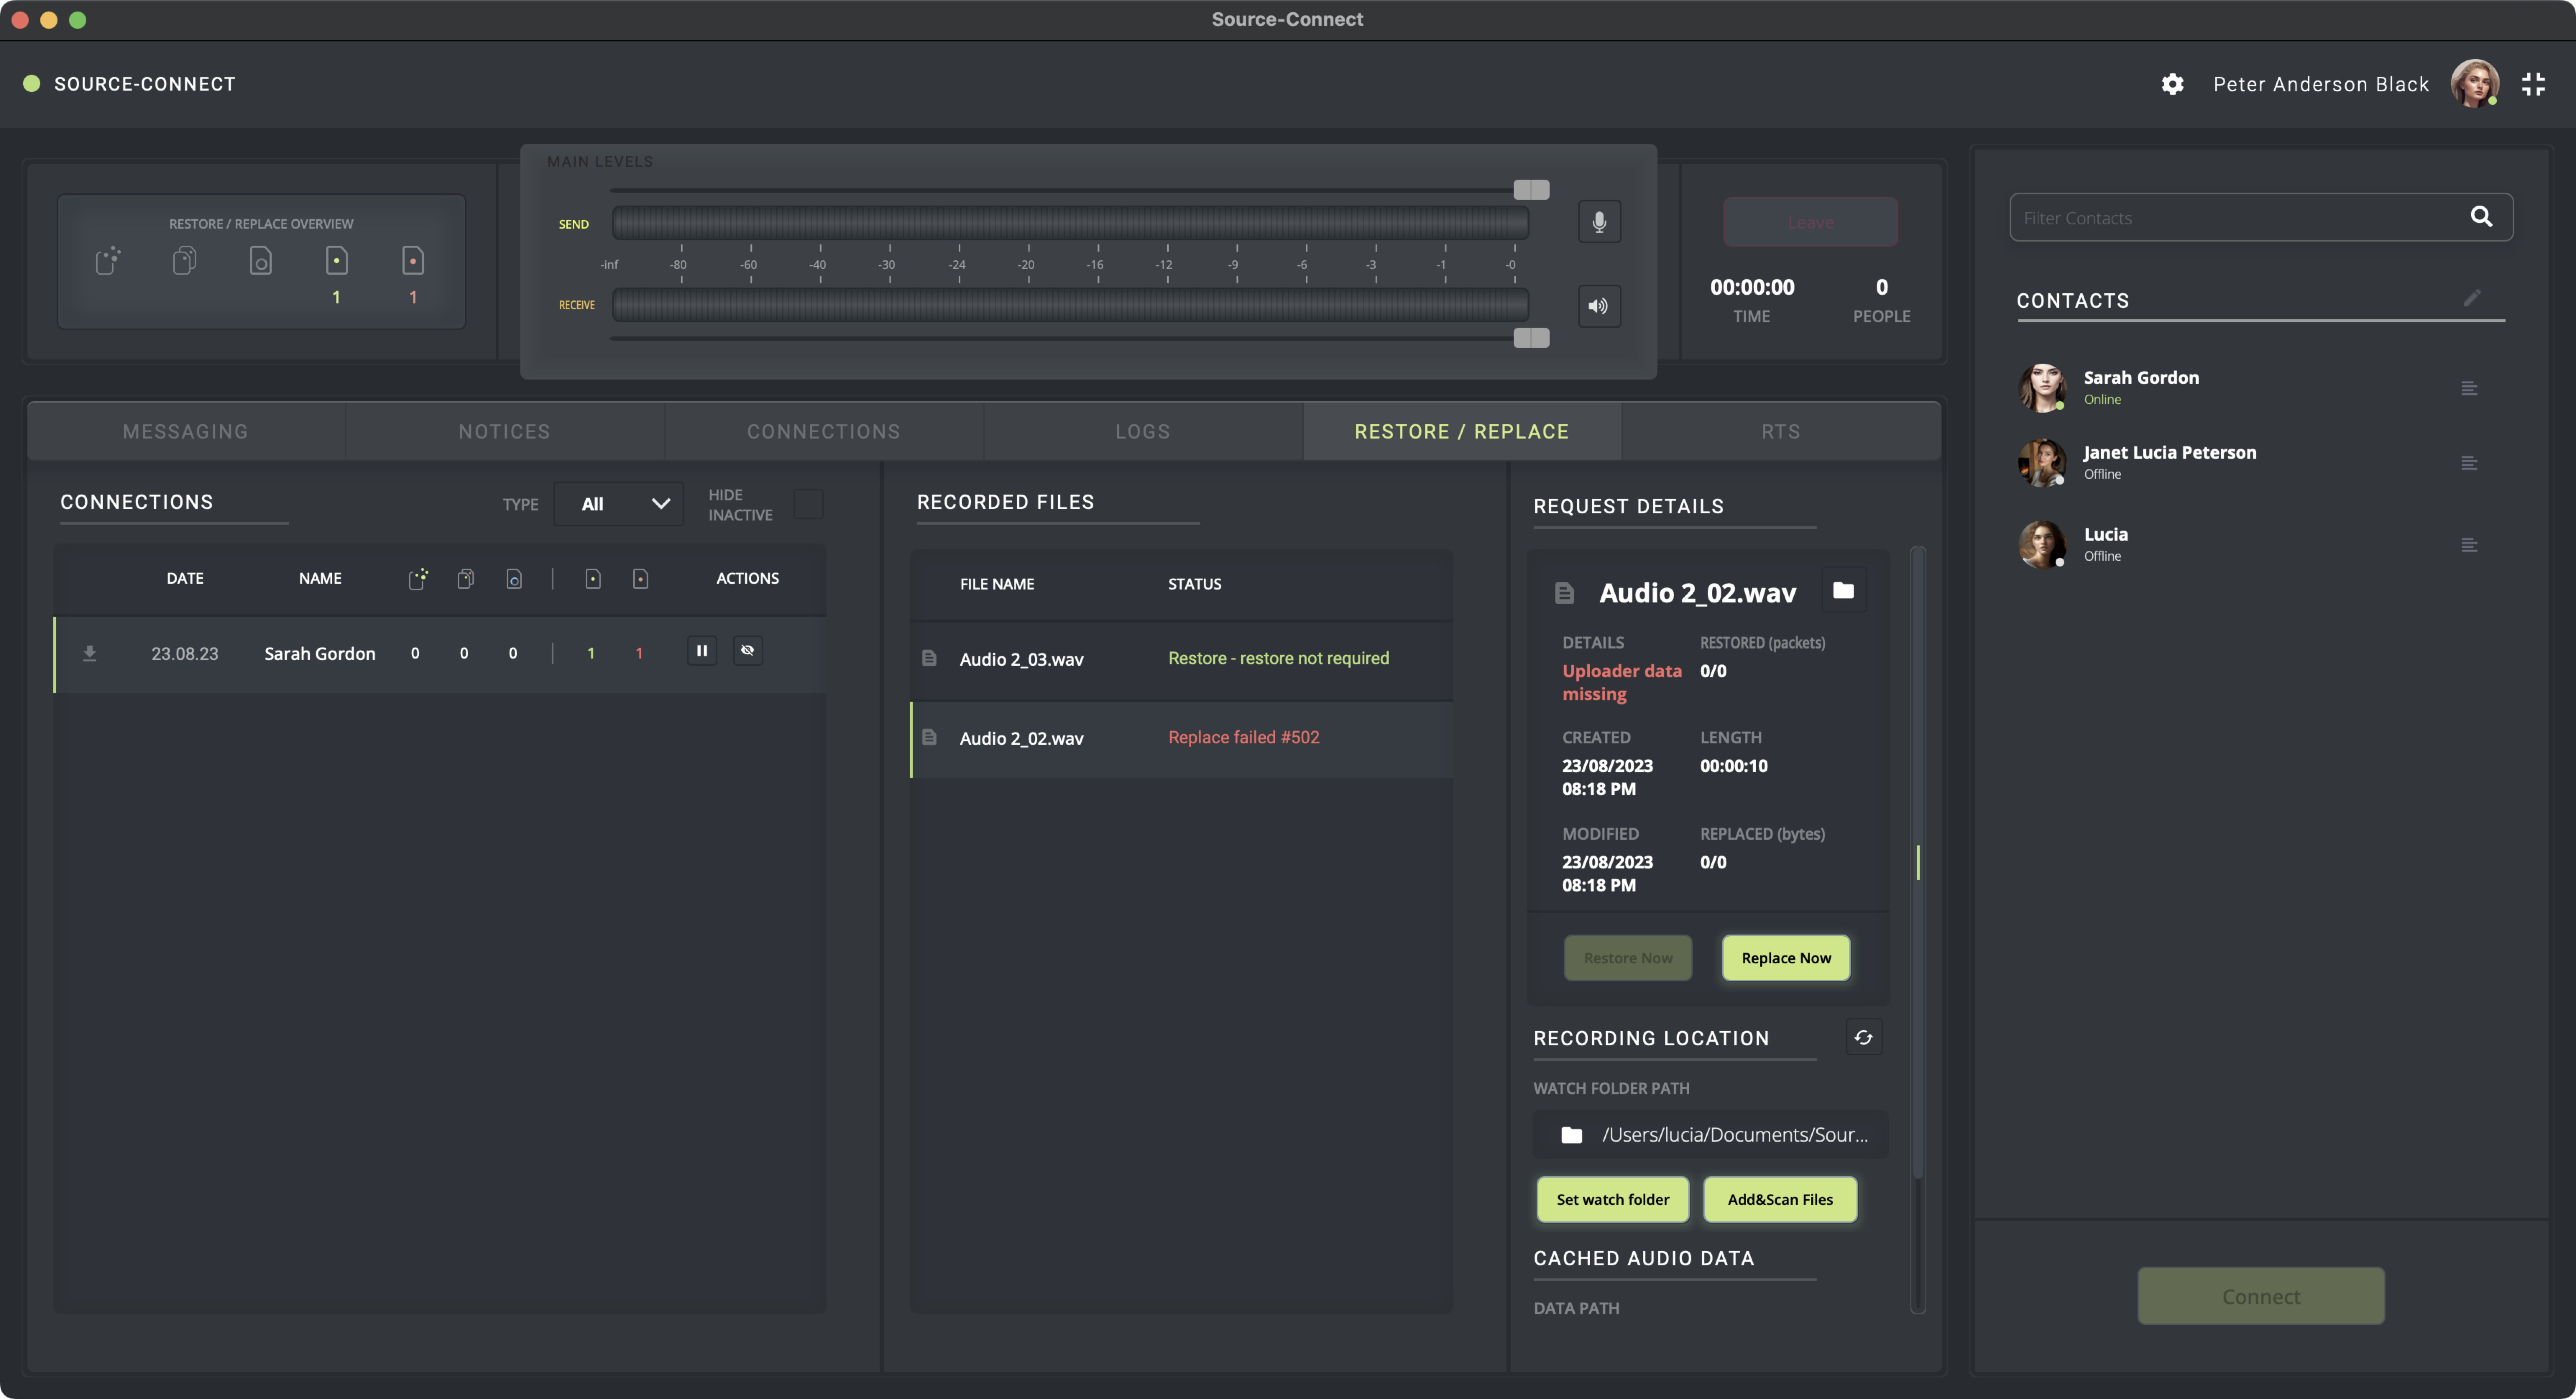Image resolution: width=2576 pixels, height=1399 pixels.
Task: Switch to the Messaging tab
Action: pyautogui.click(x=185, y=431)
